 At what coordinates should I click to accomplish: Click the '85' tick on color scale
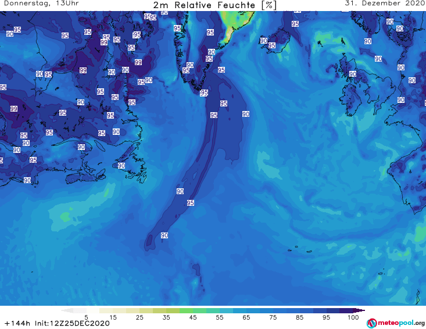coord(300,317)
